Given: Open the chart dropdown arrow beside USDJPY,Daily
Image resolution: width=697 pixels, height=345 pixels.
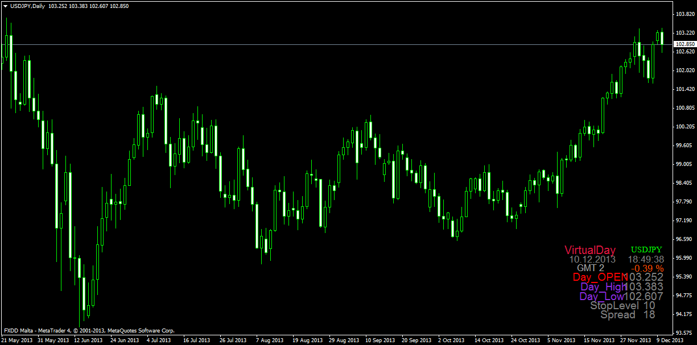Looking at the screenshot, I should tap(5, 5).
